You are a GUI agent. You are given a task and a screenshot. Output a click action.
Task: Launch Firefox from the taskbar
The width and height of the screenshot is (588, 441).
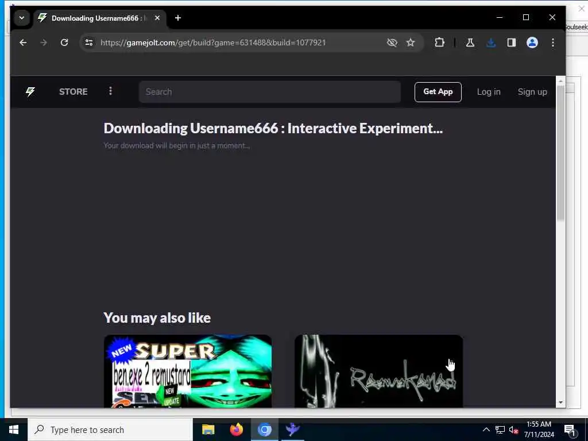(x=236, y=430)
